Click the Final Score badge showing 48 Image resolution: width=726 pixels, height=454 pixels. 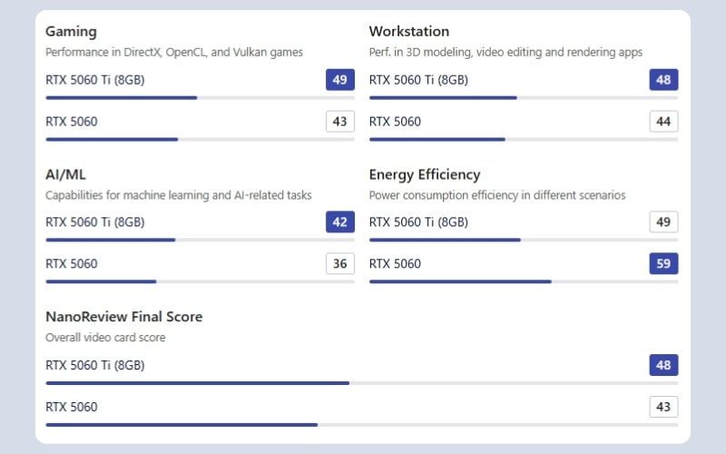[663, 365]
